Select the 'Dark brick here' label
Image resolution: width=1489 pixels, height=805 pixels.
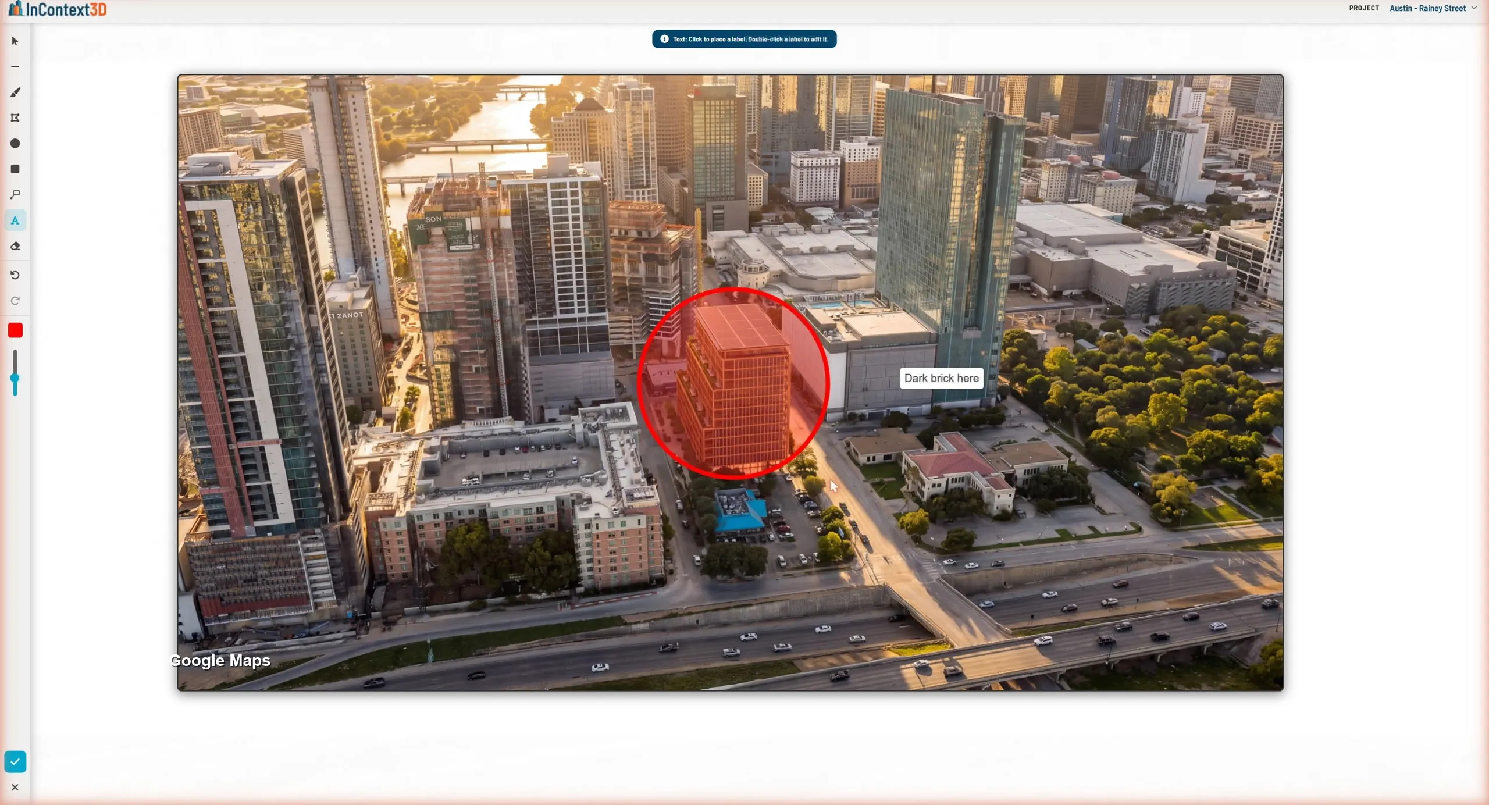click(941, 378)
